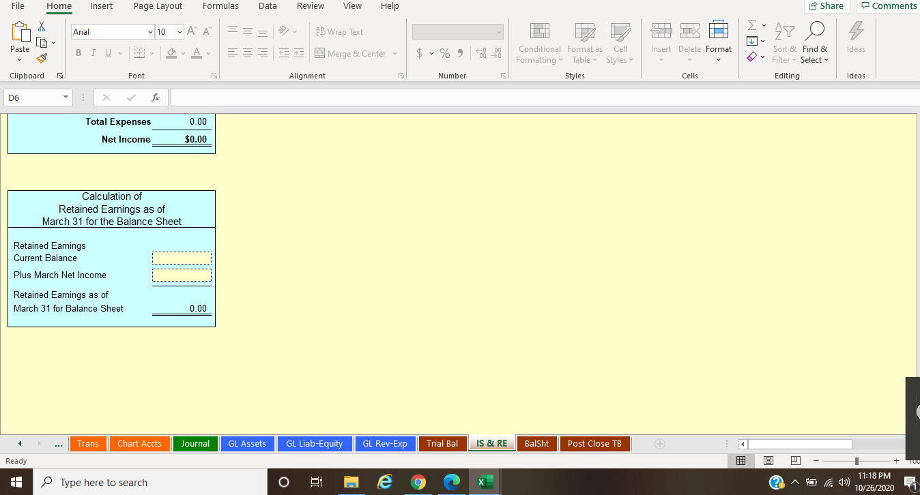The width and height of the screenshot is (920, 495).
Task: Toggle Italic formatting
Action: pos(93,53)
